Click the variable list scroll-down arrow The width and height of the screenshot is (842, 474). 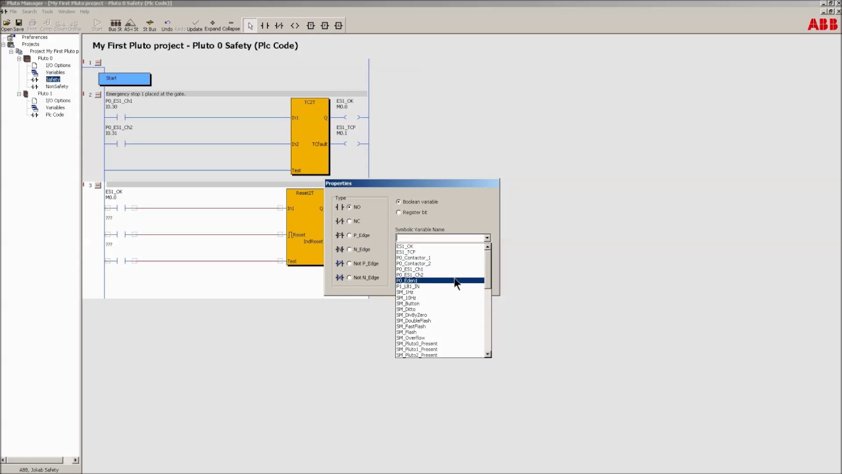(487, 354)
